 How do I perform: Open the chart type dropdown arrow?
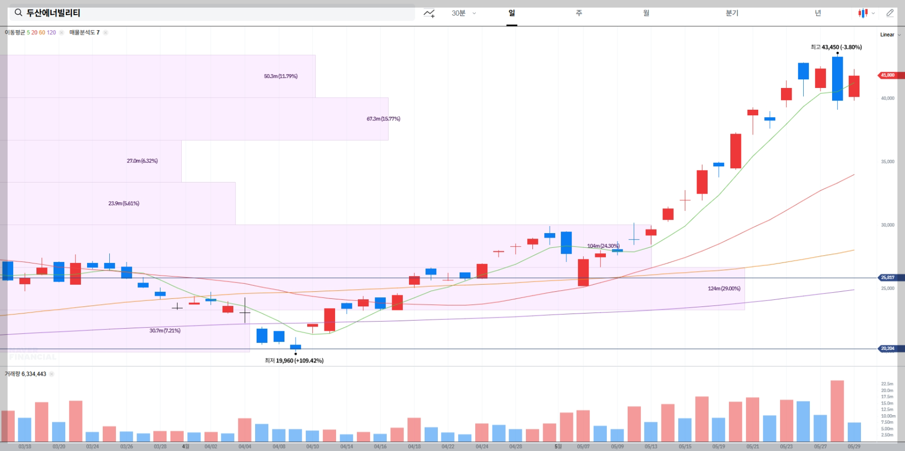tap(873, 14)
